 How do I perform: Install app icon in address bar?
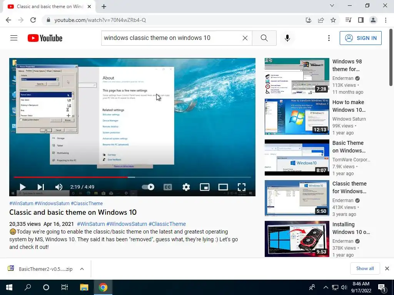309,20
